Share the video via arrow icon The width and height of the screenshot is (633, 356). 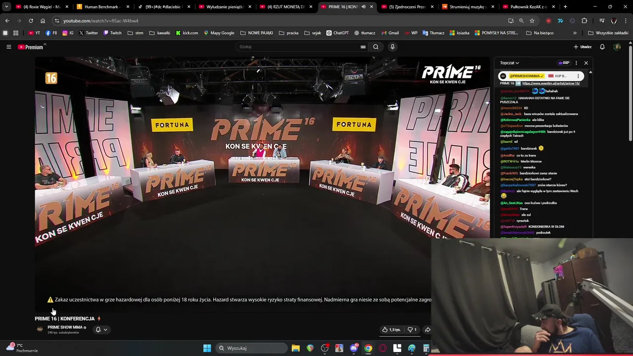click(427, 330)
